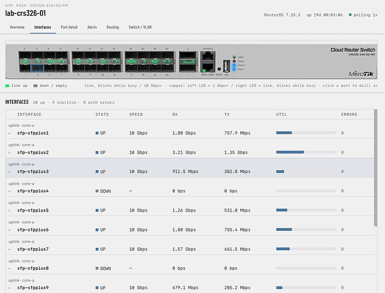Select upper QSFP+ port 2 on faceplate

188,55
